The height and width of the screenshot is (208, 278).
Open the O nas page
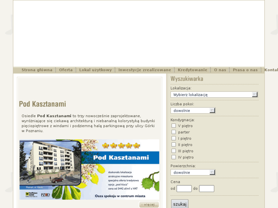pos(220,70)
